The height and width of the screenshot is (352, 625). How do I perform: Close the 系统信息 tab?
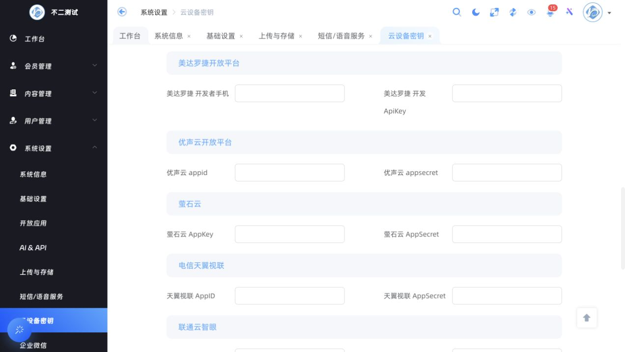tap(189, 36)
